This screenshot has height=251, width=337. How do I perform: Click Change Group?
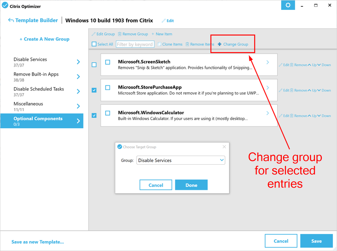pos(233,44)
